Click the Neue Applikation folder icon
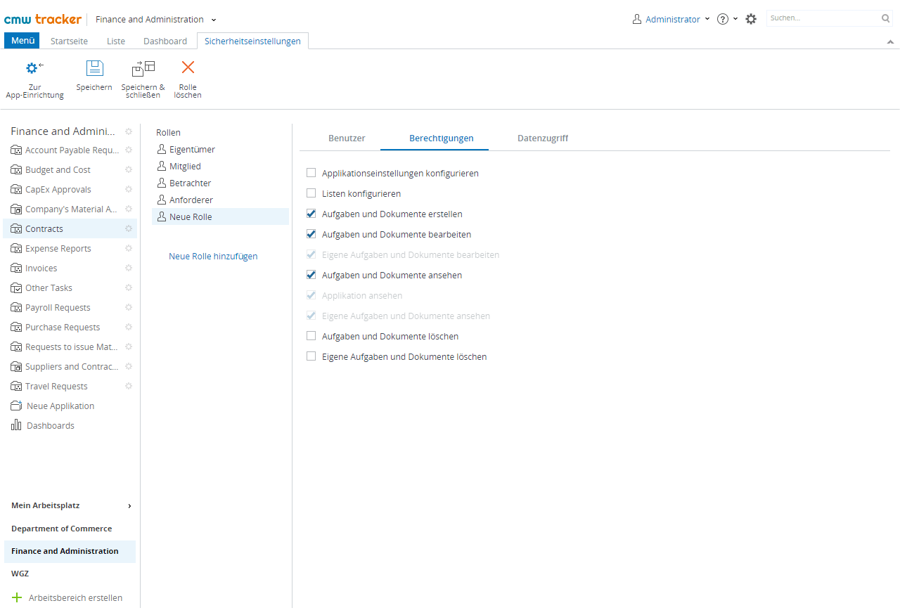 16,406
